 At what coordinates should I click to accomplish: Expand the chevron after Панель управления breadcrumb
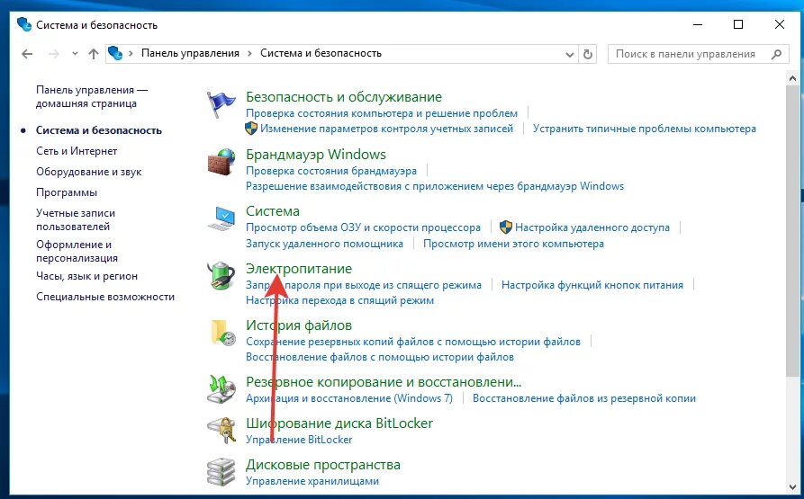[x=249, y=53]
